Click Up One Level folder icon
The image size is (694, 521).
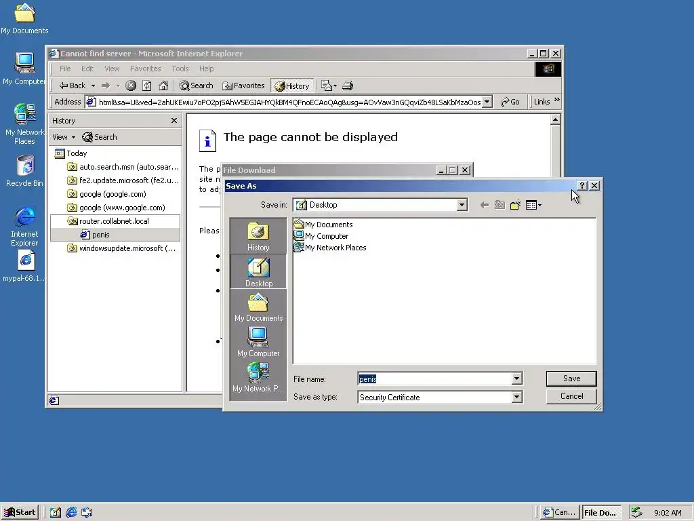(x=499, y=205)
